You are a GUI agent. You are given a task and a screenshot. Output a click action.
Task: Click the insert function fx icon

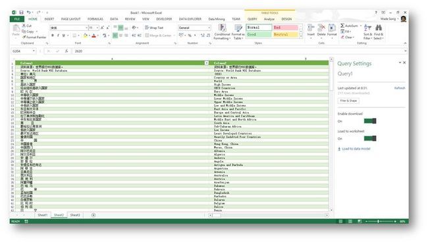click(66, 51)
